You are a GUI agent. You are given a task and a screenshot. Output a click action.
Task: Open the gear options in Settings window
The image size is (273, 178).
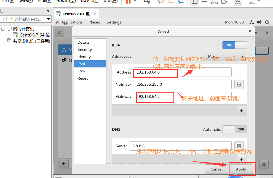tap(264, 165)
